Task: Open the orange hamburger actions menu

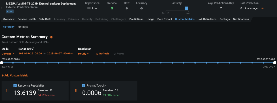Action: [262, 8]
